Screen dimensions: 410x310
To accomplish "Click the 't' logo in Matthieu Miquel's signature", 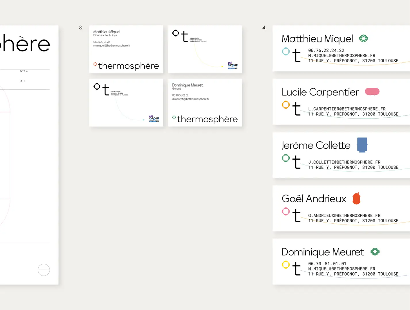I will [x=296, y=55].
